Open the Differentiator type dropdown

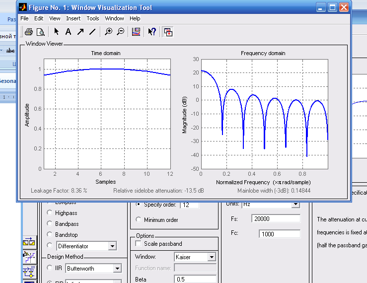[x=112, y=246]
